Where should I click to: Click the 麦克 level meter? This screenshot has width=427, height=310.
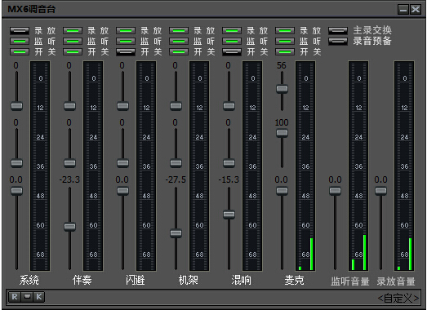coord(305,166)
